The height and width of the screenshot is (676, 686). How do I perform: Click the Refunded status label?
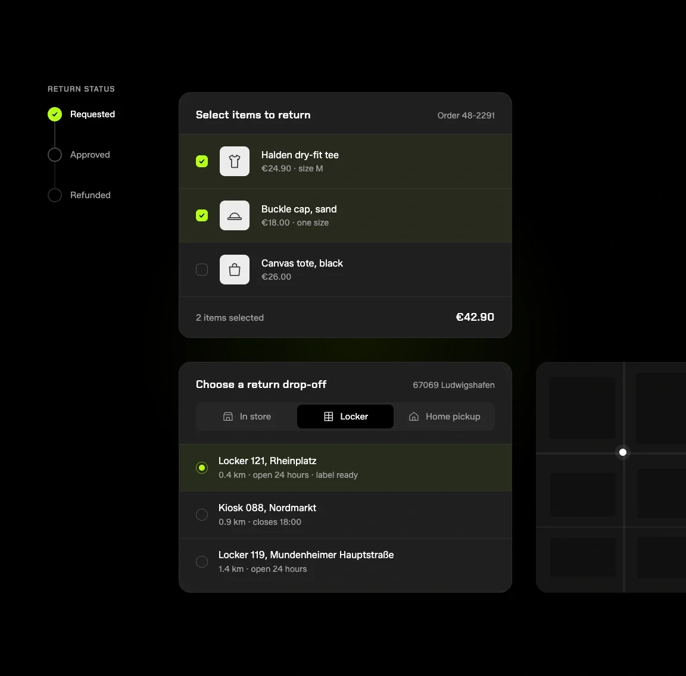tap(90, 195)
